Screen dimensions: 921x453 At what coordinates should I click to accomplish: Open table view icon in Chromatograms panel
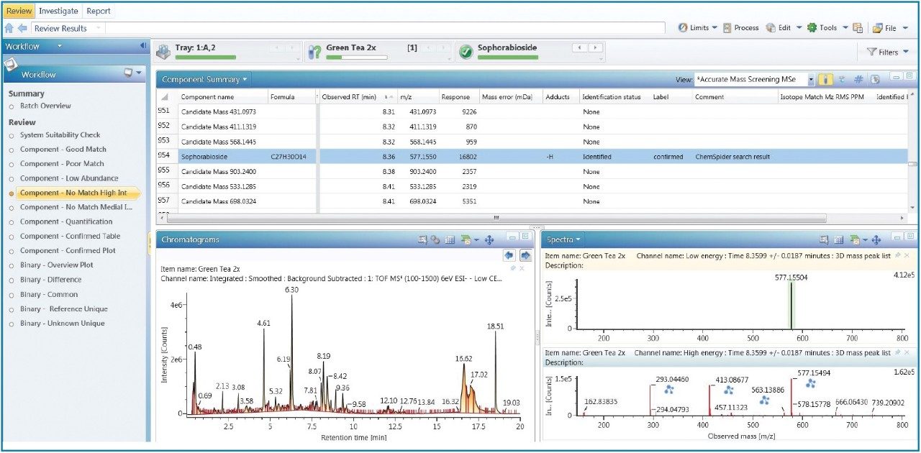pos(450,239)
